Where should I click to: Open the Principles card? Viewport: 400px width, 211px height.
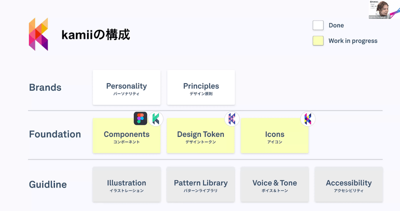click(x=201, y=87)
